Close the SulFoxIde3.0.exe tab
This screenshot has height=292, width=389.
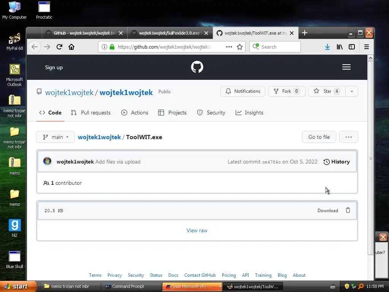pos(206,33)
